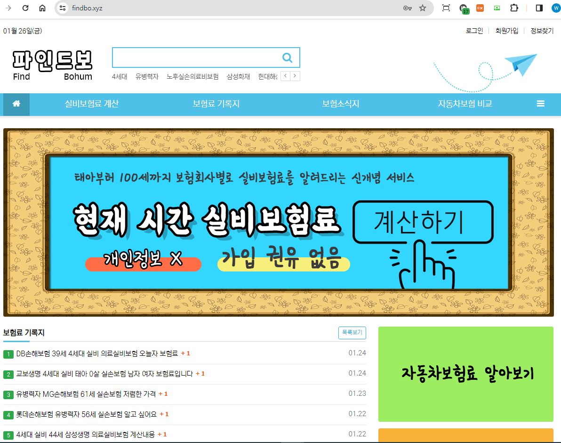The width and height of the screenshot is (561, 443).
Task: Toggle the browser side panel icon
Action: coord(539,8)
